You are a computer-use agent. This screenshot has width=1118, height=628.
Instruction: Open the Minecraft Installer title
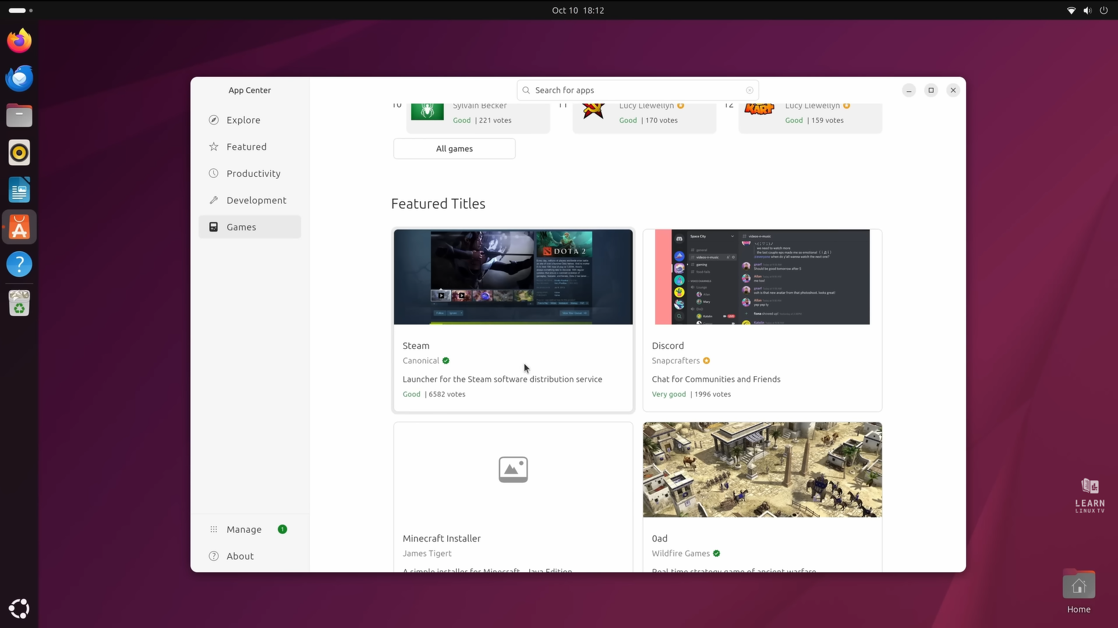click(441, 538)
